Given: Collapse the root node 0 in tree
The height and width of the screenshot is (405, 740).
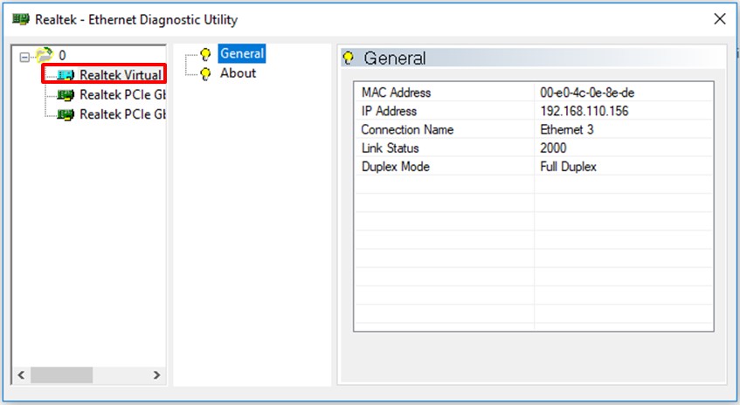Looking at the screenshot, I should click(24, 57).
